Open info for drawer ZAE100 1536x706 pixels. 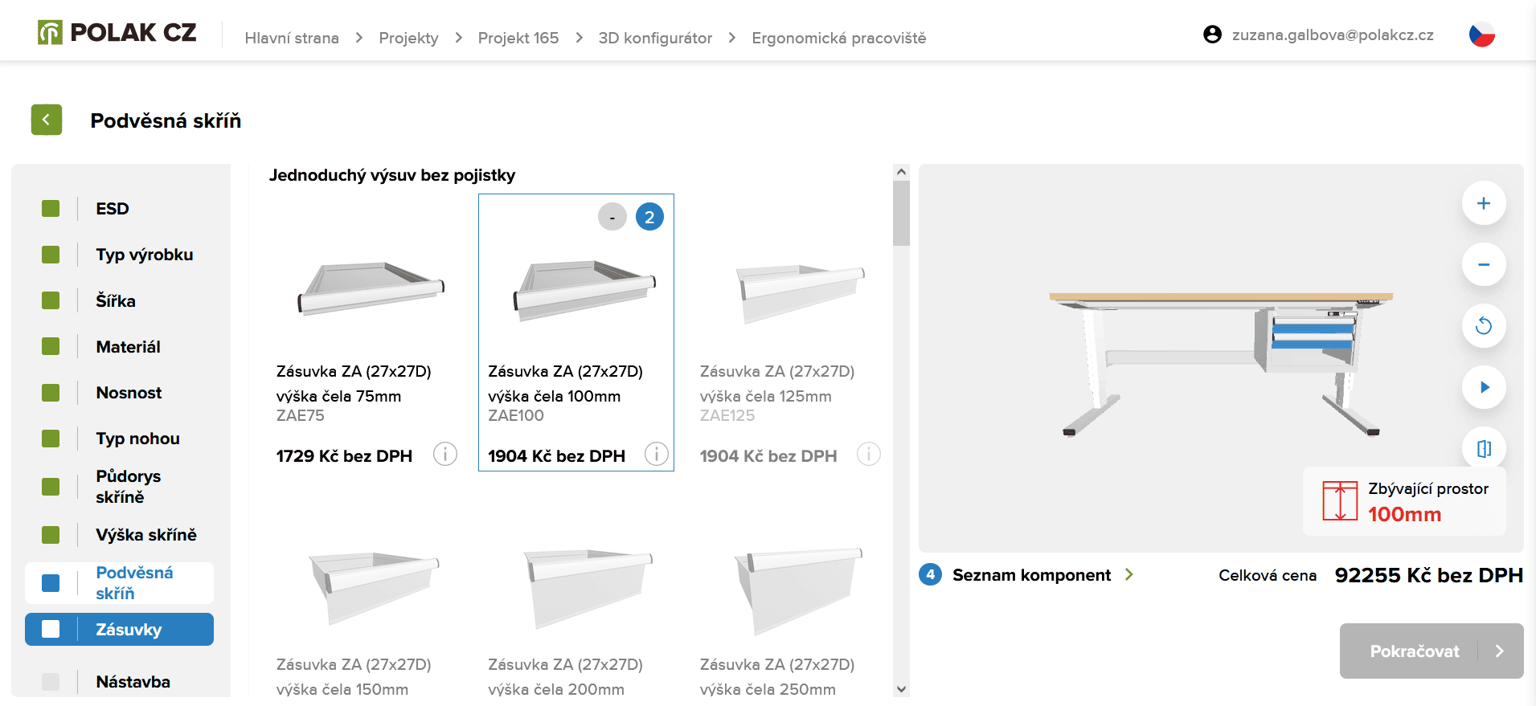tap(657, 454)
